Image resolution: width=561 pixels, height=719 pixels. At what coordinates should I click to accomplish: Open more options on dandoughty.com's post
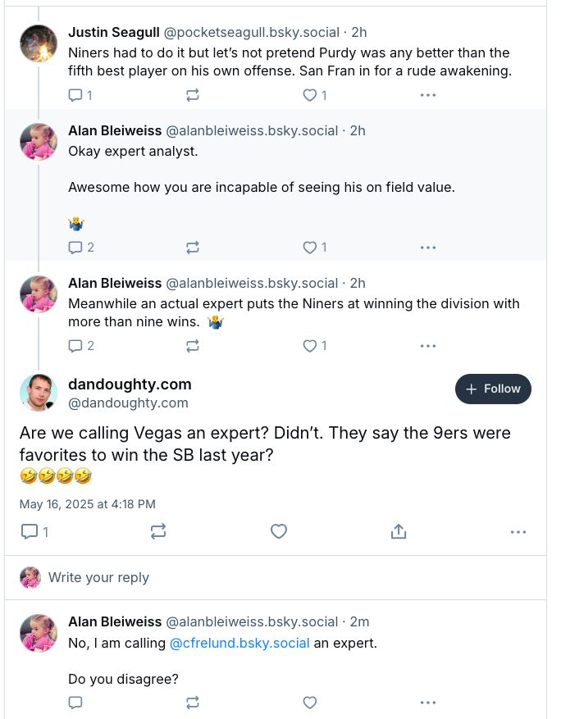(518, 532)
